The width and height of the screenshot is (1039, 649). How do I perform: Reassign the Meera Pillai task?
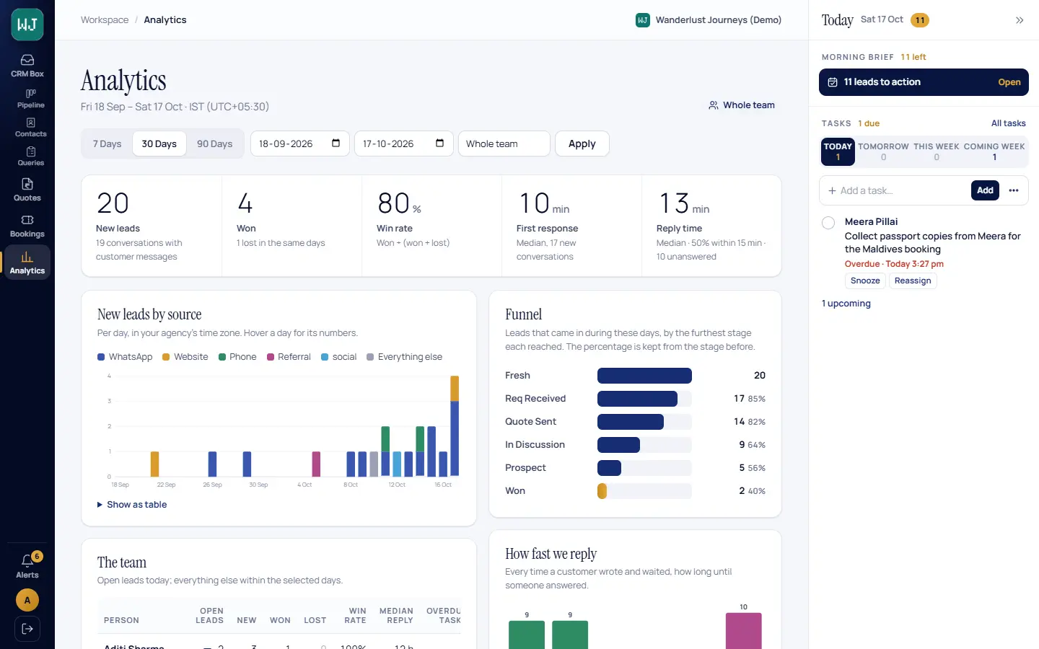click(x=913, y=281)
